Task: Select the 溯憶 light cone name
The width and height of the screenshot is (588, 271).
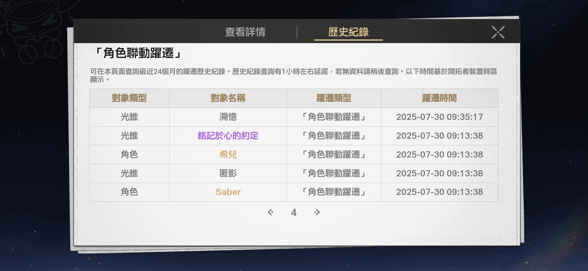Action: (228, 117)
